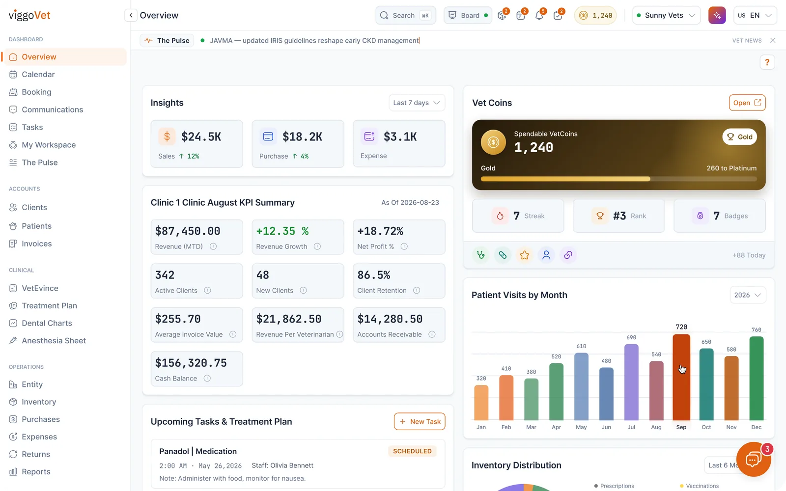
Task: Click the Search field
Action: [406, 15]
